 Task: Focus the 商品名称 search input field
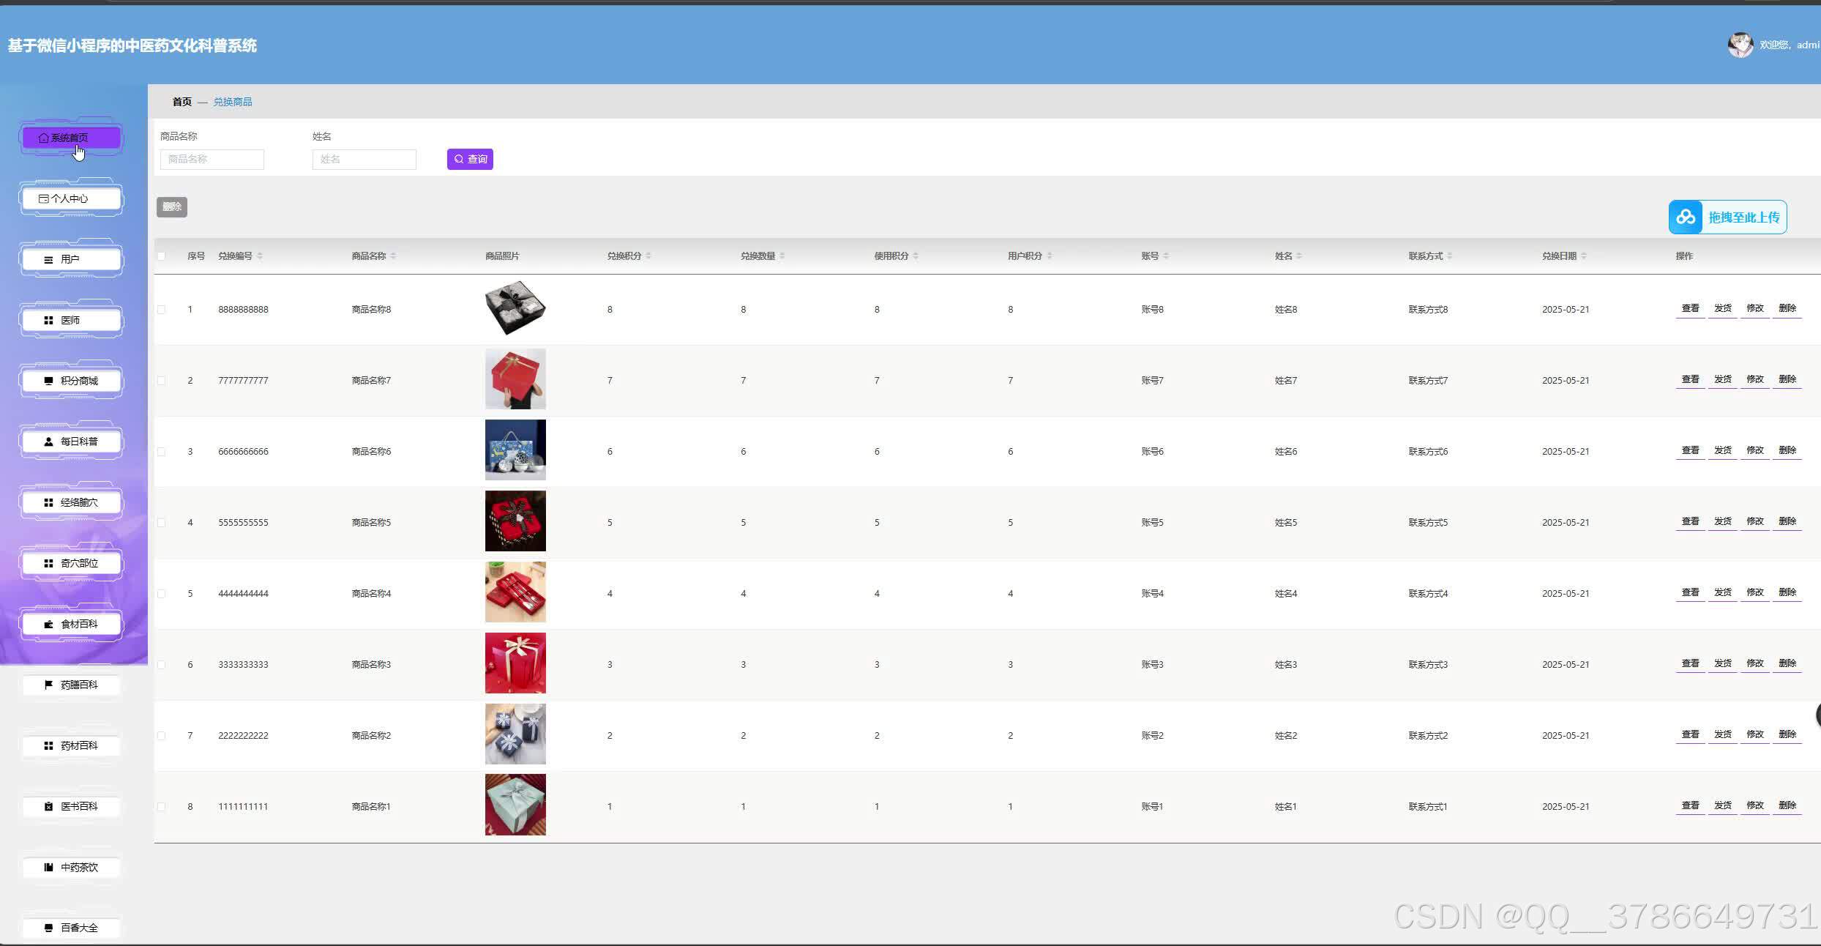[x=212, y=160]
